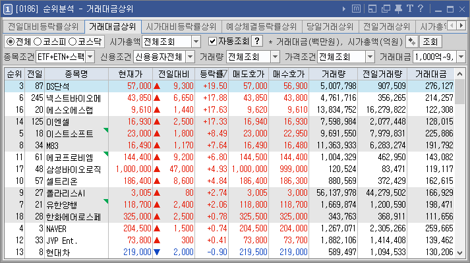The height and width of the screenshot is (263, 470).
Task: Click the window number 1 icon
Action: 7,9
